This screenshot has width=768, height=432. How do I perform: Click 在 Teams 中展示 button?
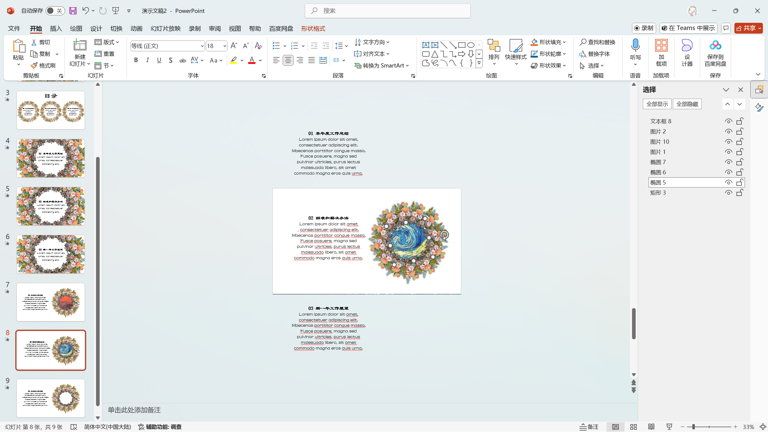coord(688,28)
